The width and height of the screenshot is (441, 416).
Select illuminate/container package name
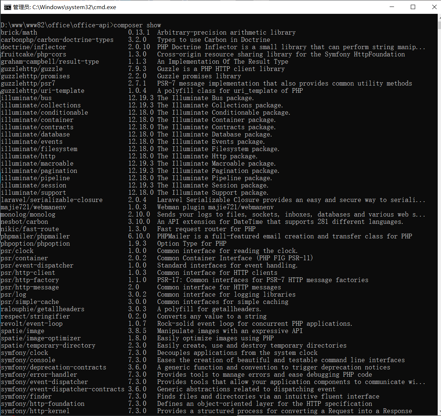point(37,120)
